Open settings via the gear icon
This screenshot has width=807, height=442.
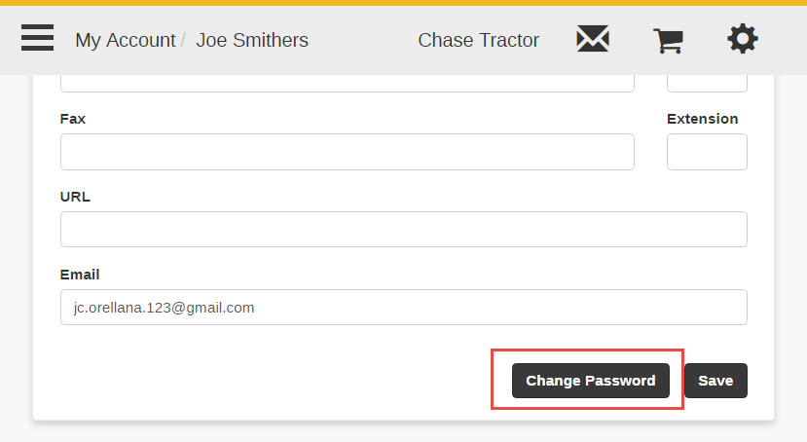742,39
